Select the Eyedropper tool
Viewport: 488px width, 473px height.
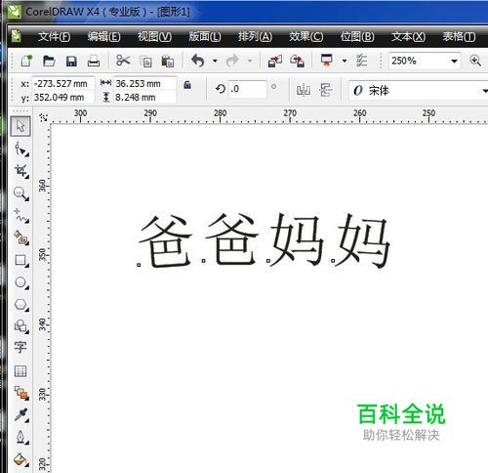click(x=21, y=415)
